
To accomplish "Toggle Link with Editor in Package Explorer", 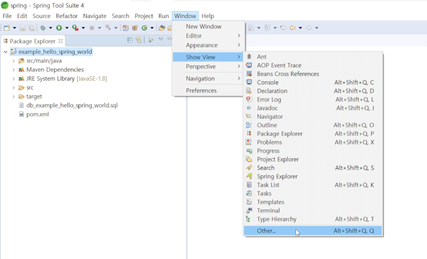I will (139, 40).
